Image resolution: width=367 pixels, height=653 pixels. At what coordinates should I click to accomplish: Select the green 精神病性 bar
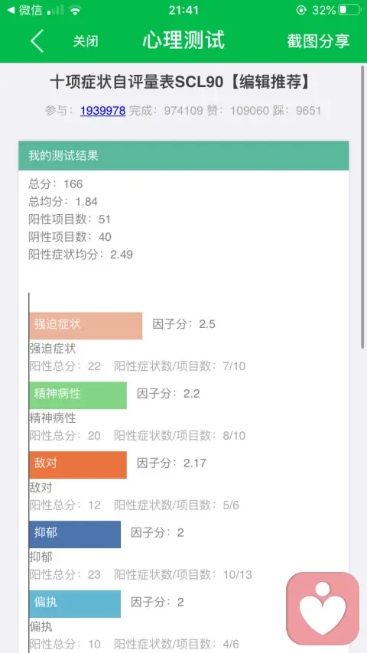coord(78,395)
